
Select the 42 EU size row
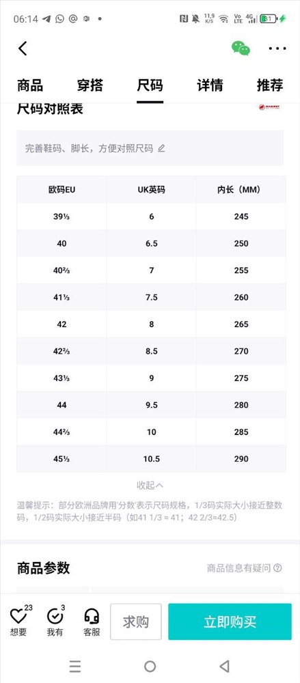coord(151,324)
